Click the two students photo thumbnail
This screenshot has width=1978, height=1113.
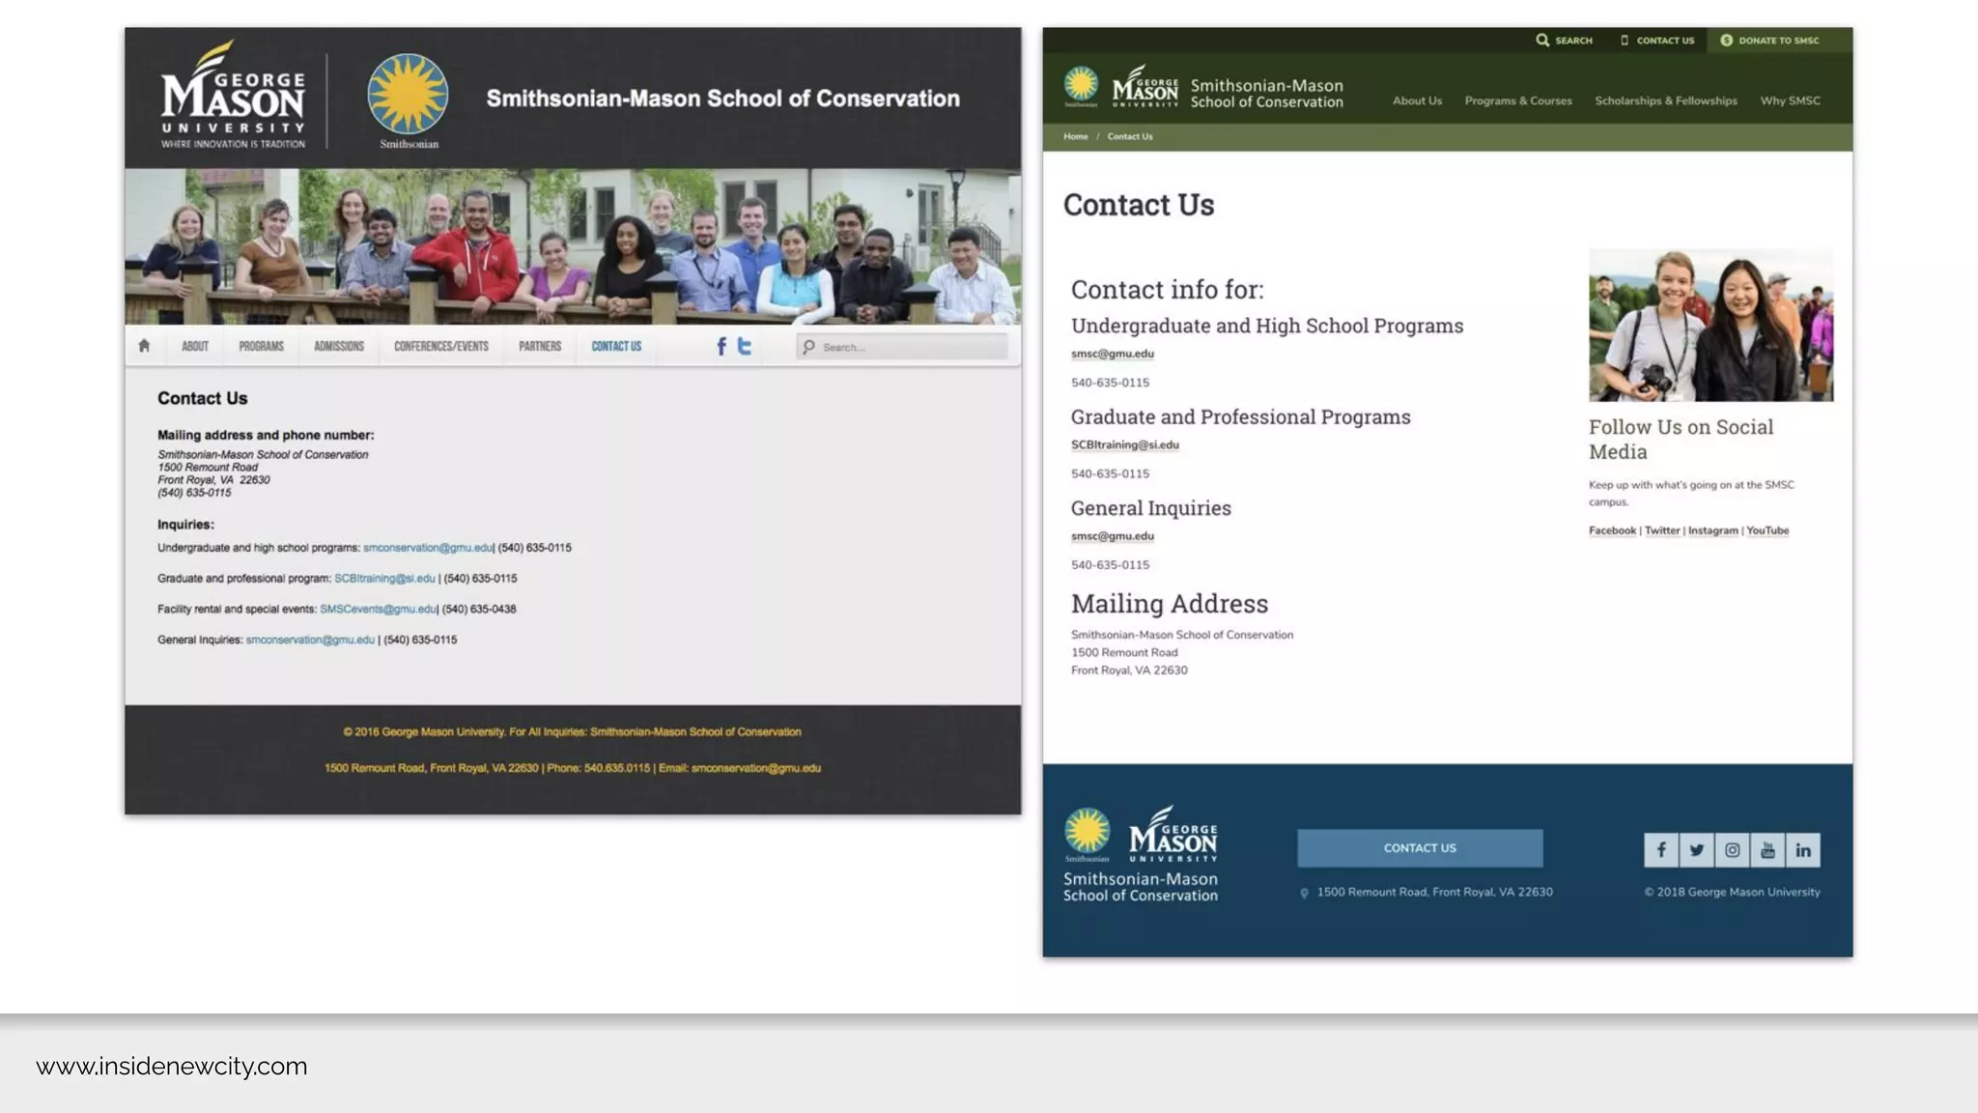click(x=1710, y=325)
